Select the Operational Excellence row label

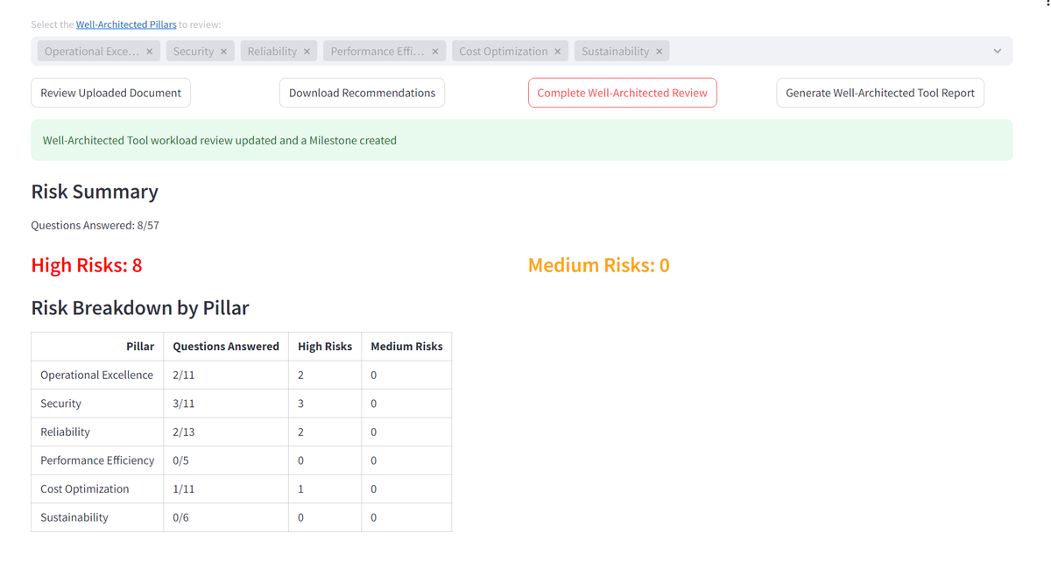96,375
